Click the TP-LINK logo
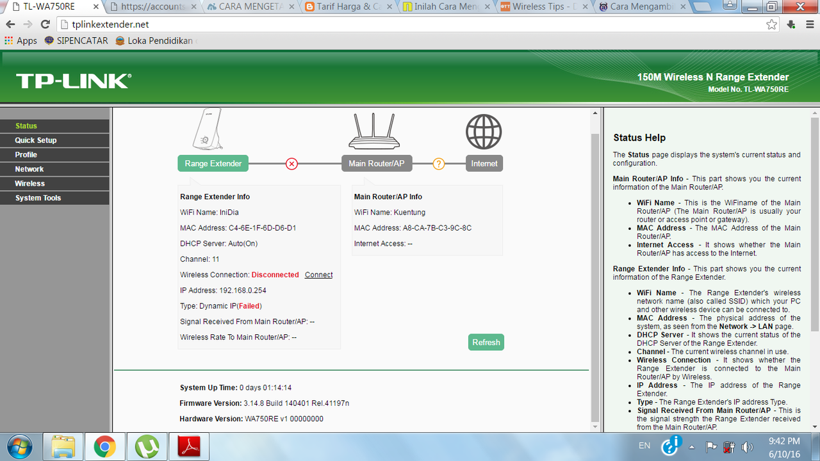Screen dimensions: 820x461 click(74, 81)
